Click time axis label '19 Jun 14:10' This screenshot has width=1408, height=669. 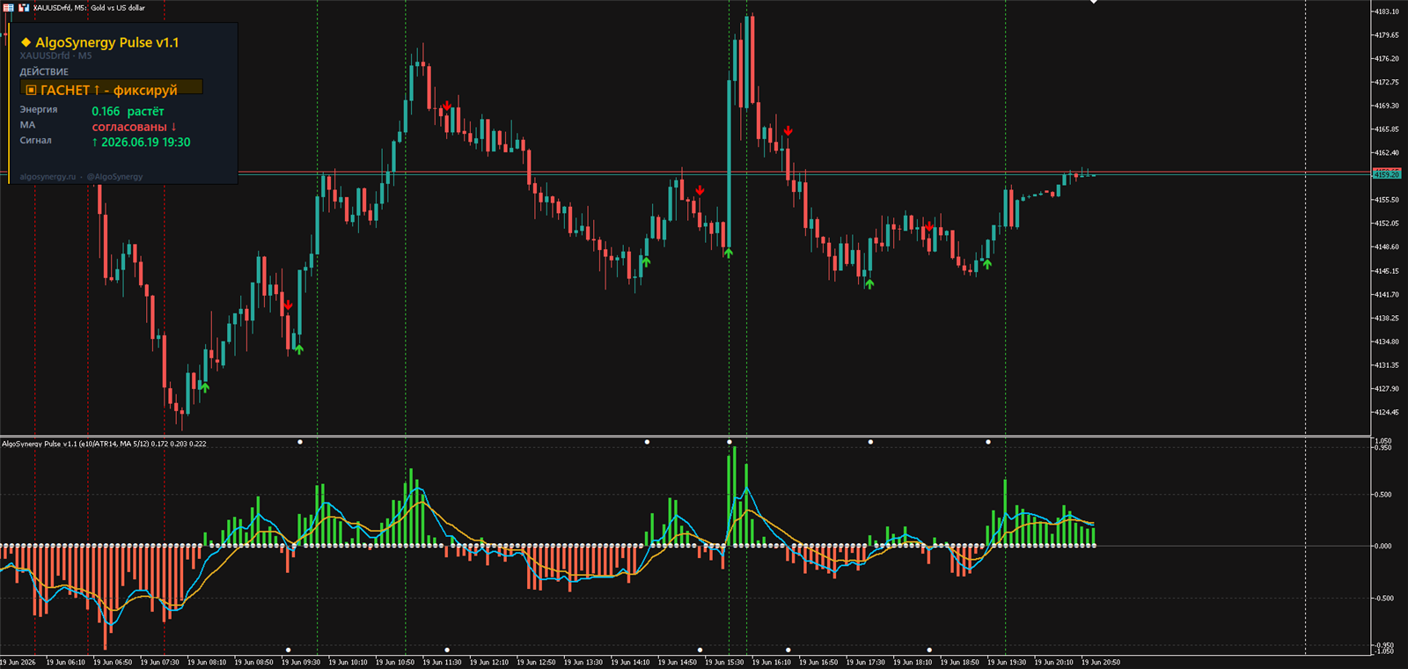[630, 662]
